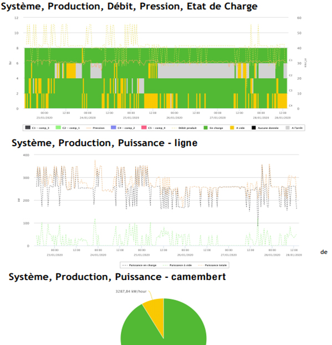Click the Système, Production, Puissance - camembert title
332x345 pixels.
click(x=118, y=277)
